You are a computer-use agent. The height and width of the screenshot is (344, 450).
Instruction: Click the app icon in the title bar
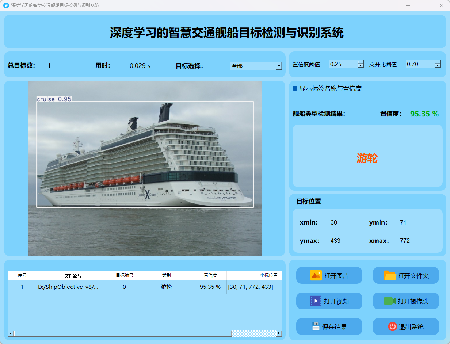[x=6, y=5]
